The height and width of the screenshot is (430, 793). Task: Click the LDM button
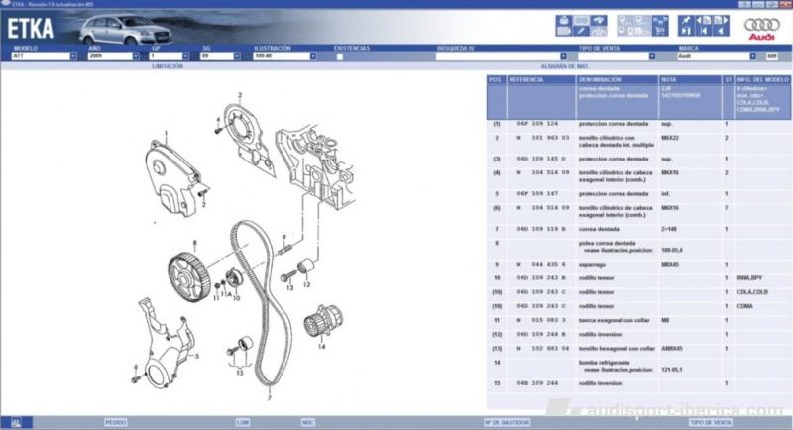click(x=243, y=422)
